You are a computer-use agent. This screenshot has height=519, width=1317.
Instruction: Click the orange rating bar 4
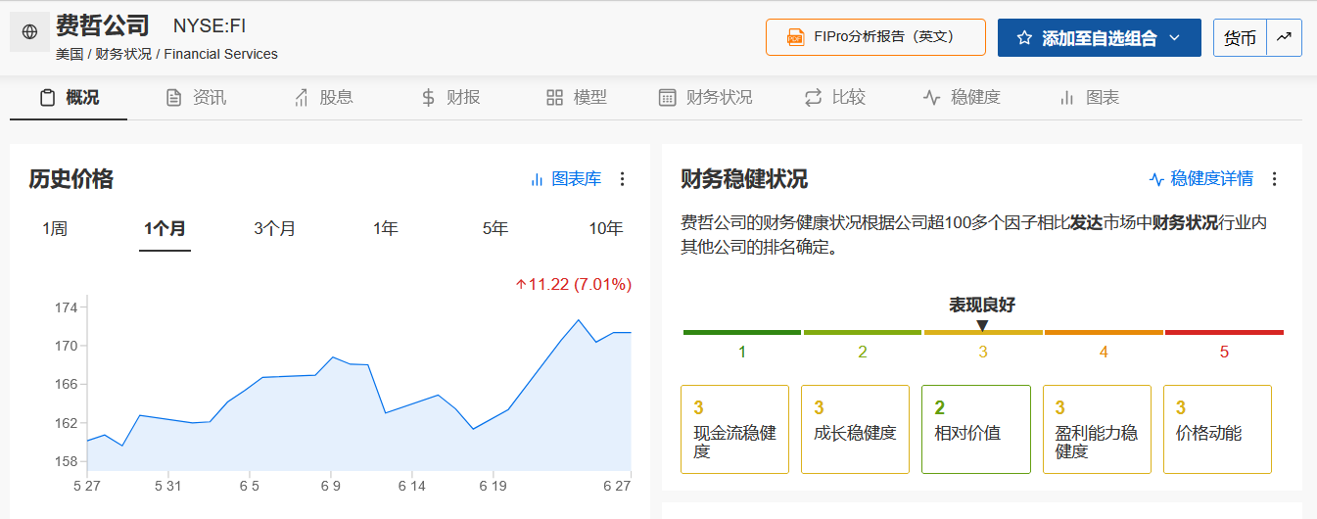(x=1104, y=333)
